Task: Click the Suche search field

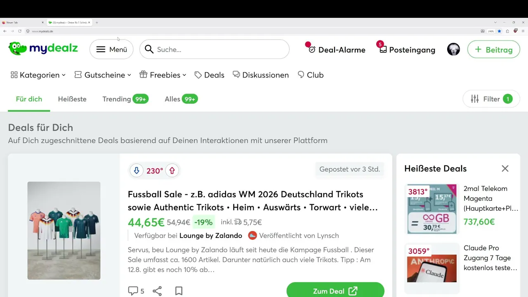Action: click(x=214, y=49)
